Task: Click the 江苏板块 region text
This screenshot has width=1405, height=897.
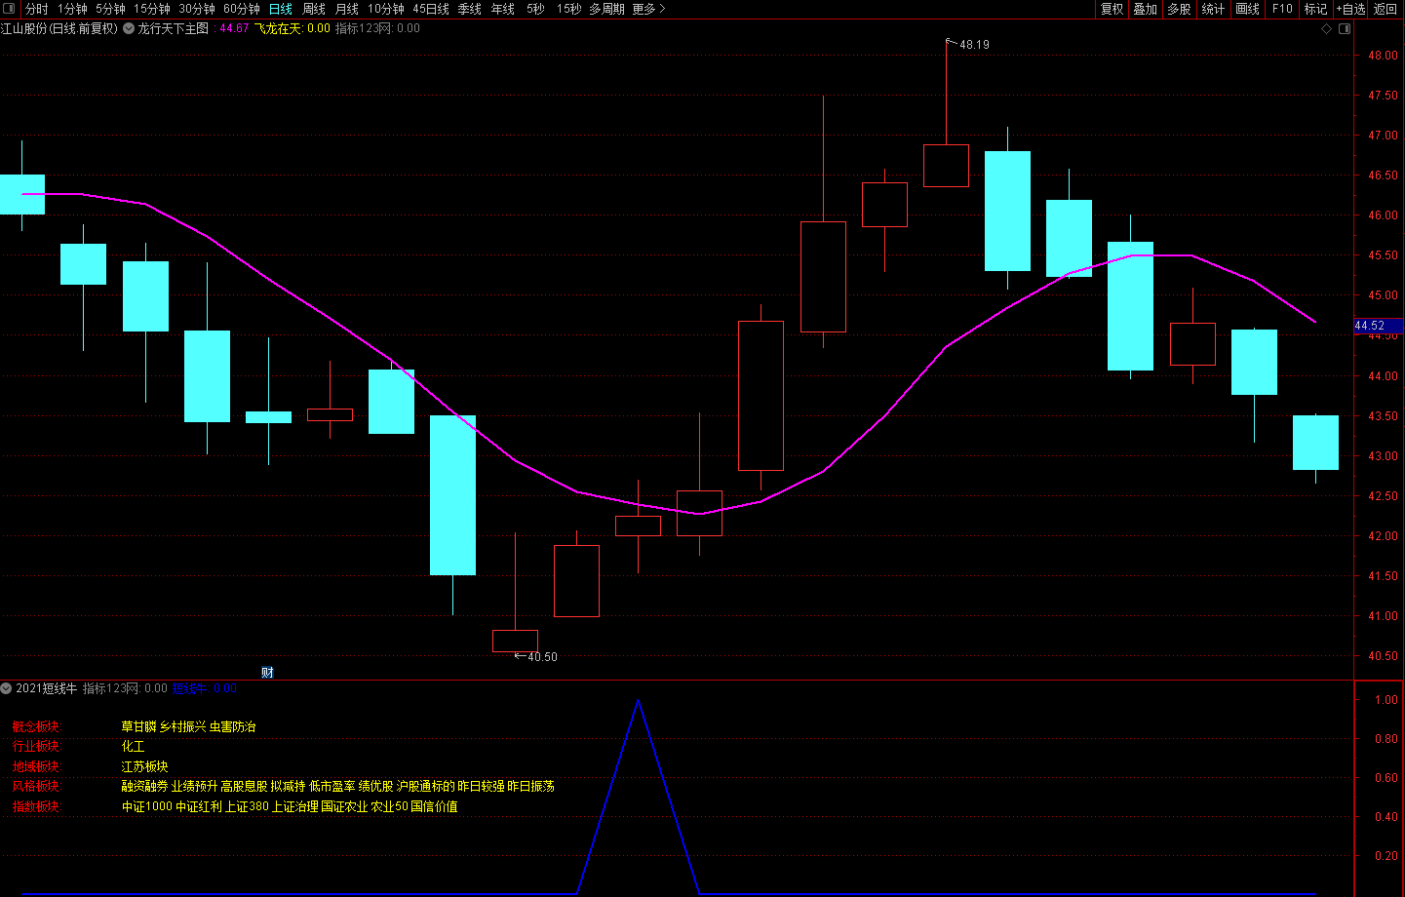Action: [144, 766]
